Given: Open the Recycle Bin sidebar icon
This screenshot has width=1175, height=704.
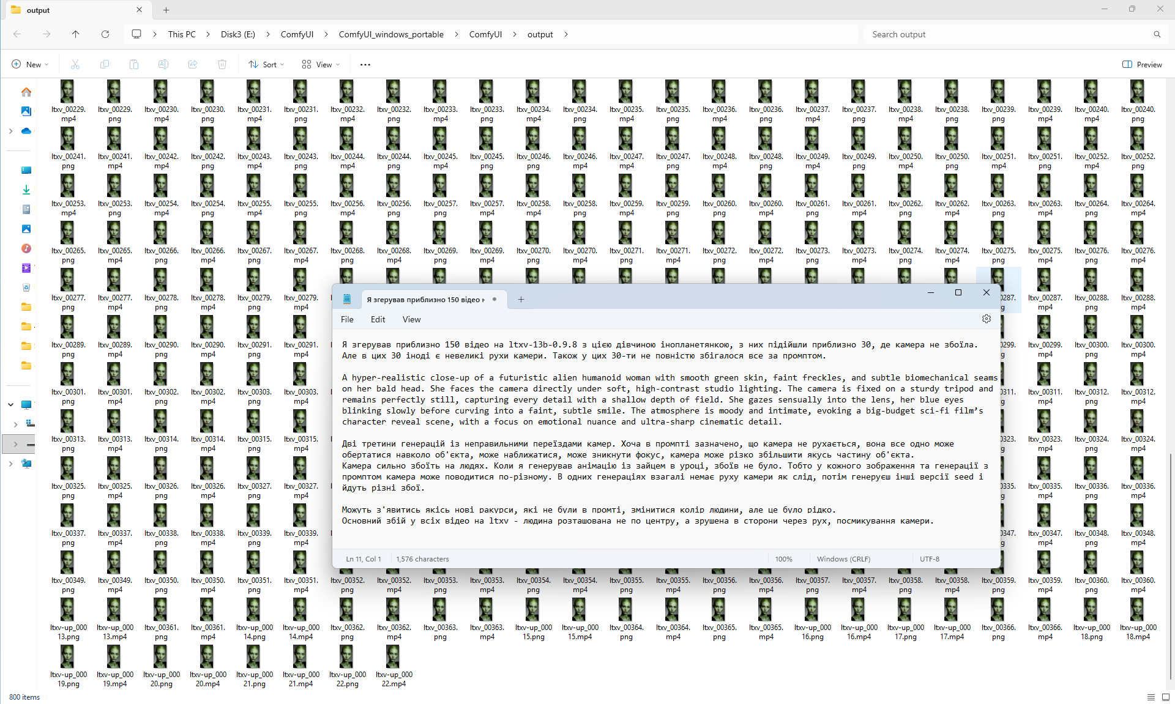Looking at the screenshot, I should (26, 287).
